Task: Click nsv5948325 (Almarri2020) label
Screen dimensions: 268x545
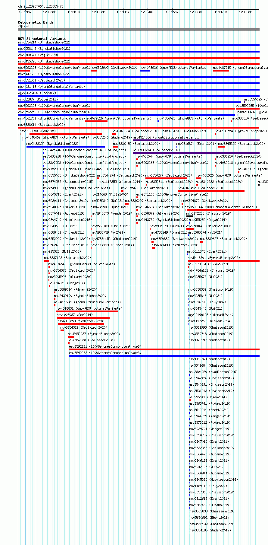Action: pyautogui.click(x=65, y=207)
